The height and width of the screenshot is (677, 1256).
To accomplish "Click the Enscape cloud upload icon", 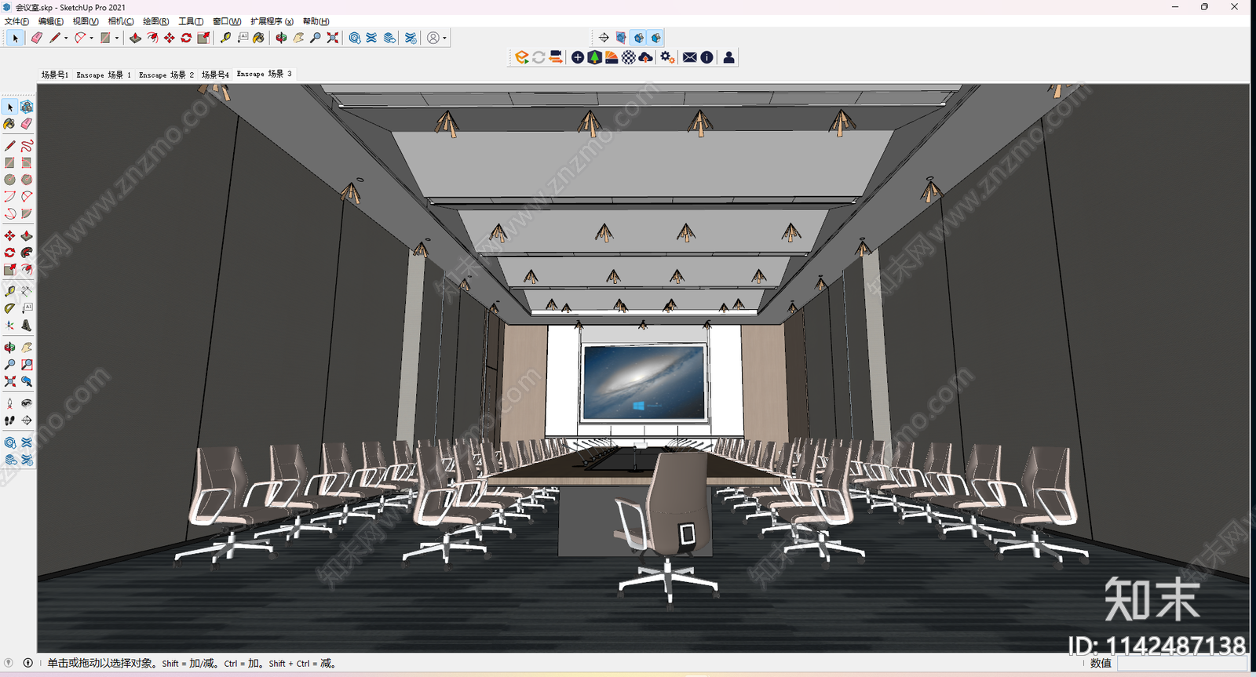I will point(646,57).
